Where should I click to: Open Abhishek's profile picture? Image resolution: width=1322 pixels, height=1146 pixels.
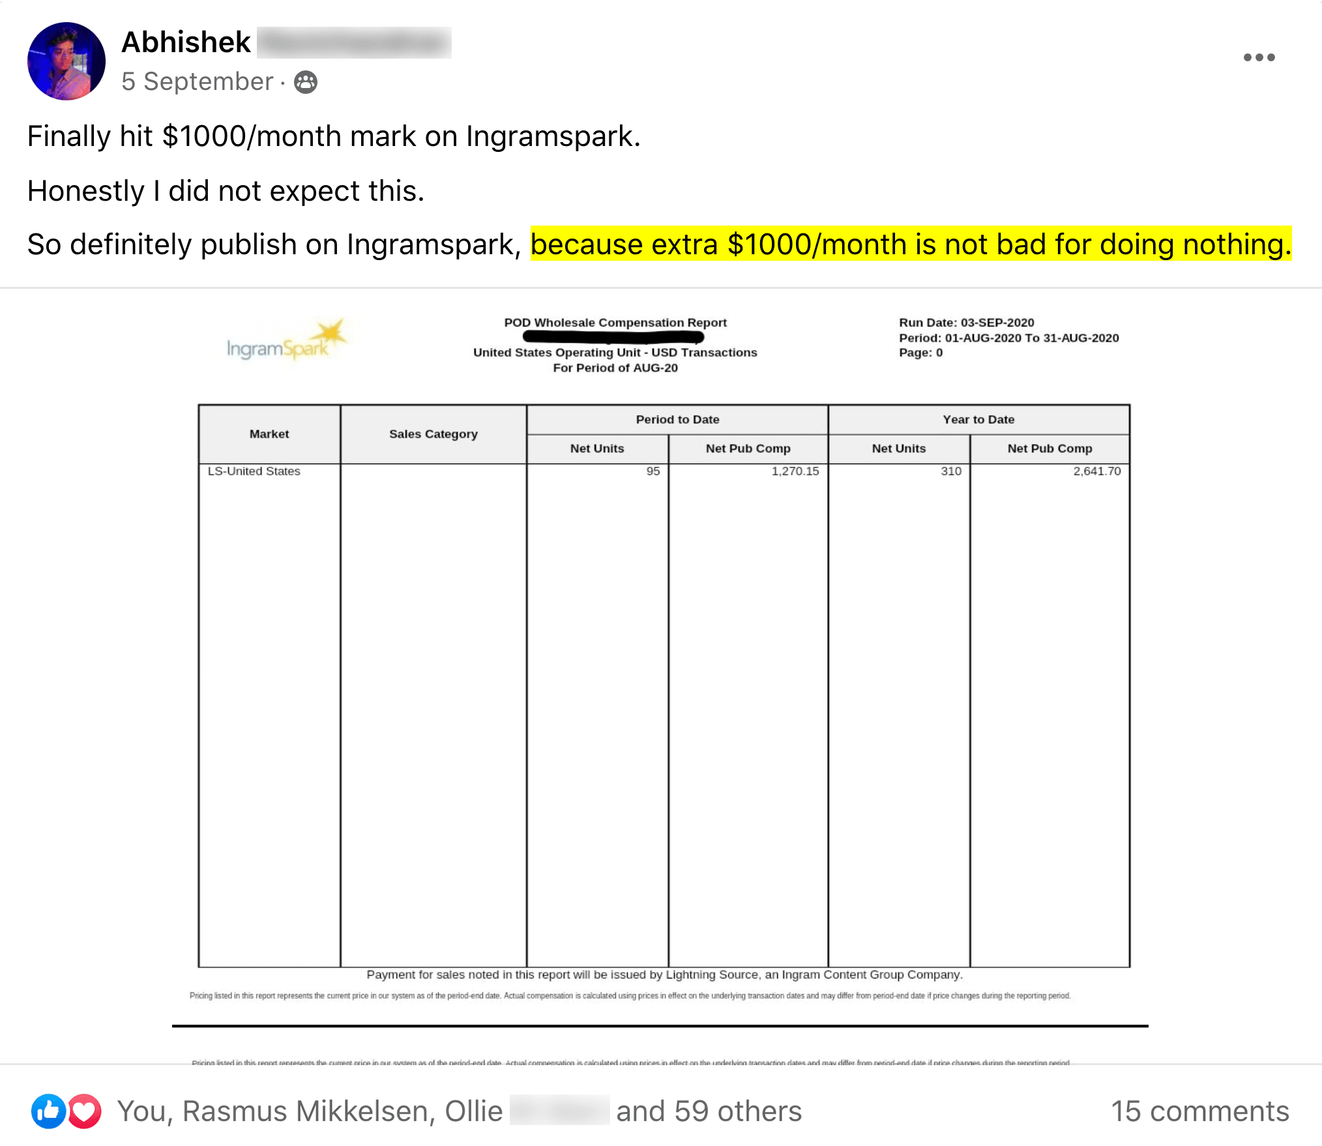tap(66, 61)
